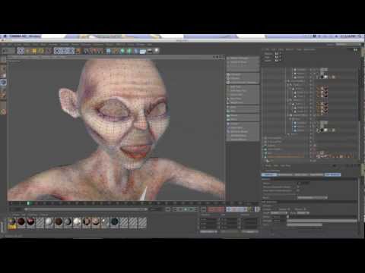Click the blue Deformer icon in toolbar
Viewport: 365px width, 273px height.
[136, 51]
